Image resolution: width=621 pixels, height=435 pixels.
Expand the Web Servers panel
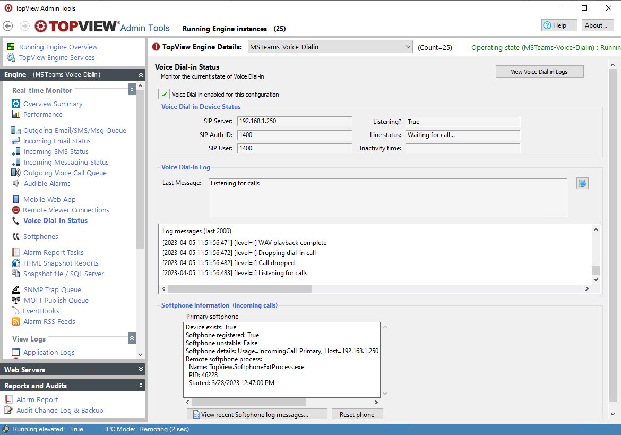click(x=141, y=369)
